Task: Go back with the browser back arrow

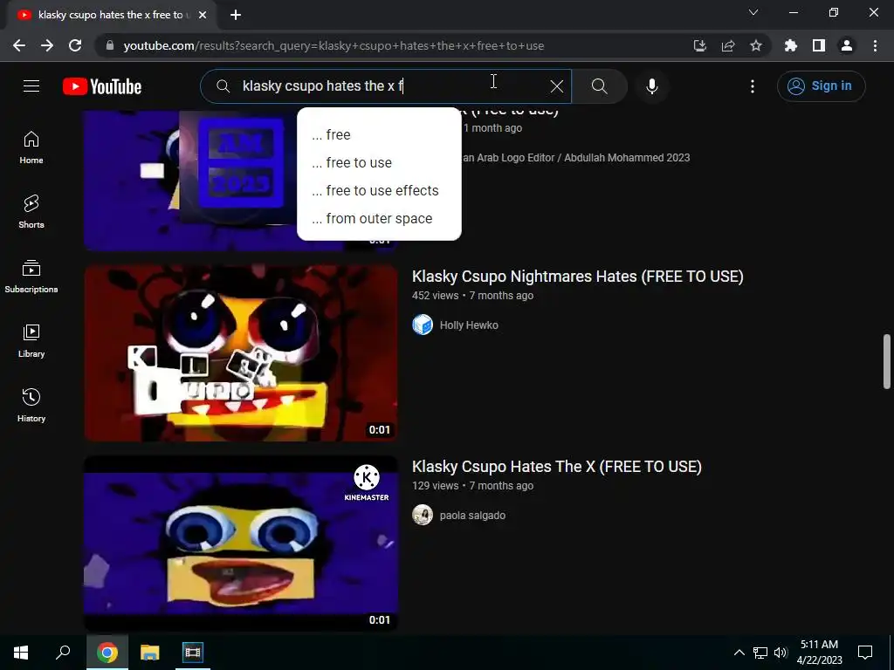Action: click(19, 45)
